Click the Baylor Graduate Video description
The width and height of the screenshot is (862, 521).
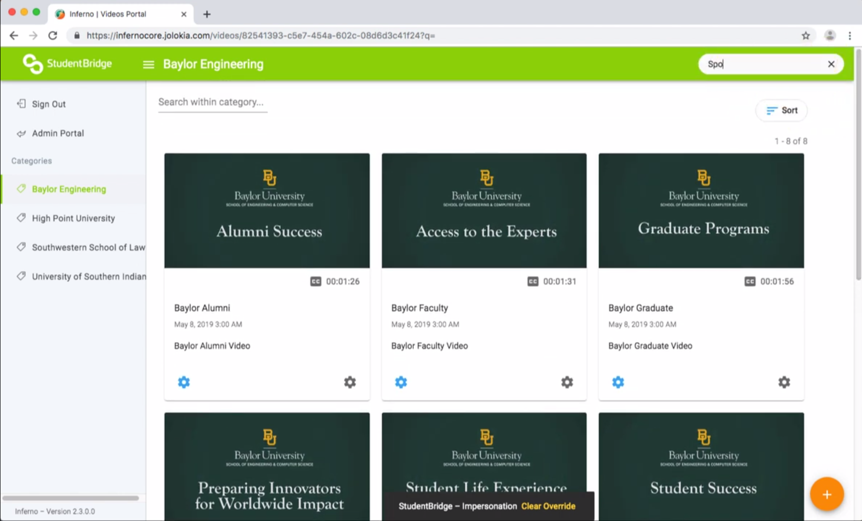pyautogui.click(x=650, y=346)
